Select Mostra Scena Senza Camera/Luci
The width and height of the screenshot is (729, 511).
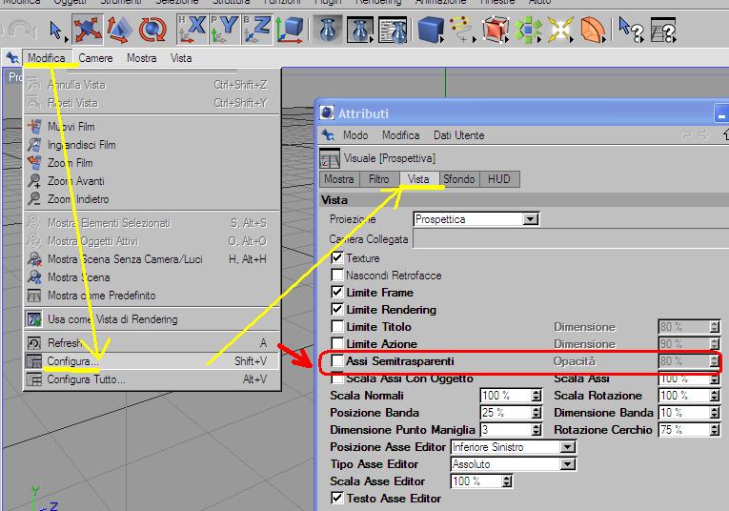[x=152, y=259]
